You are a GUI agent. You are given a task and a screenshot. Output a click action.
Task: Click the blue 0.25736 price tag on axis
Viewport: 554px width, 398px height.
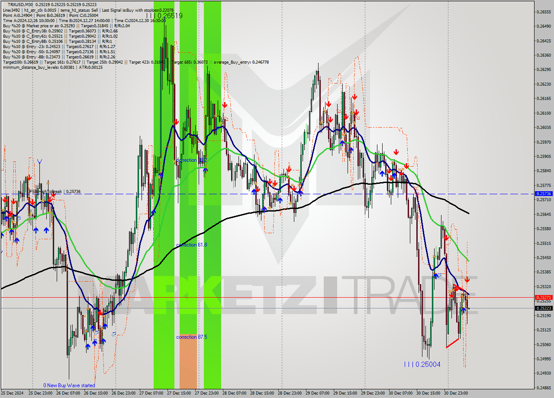[x=544, y=194]
